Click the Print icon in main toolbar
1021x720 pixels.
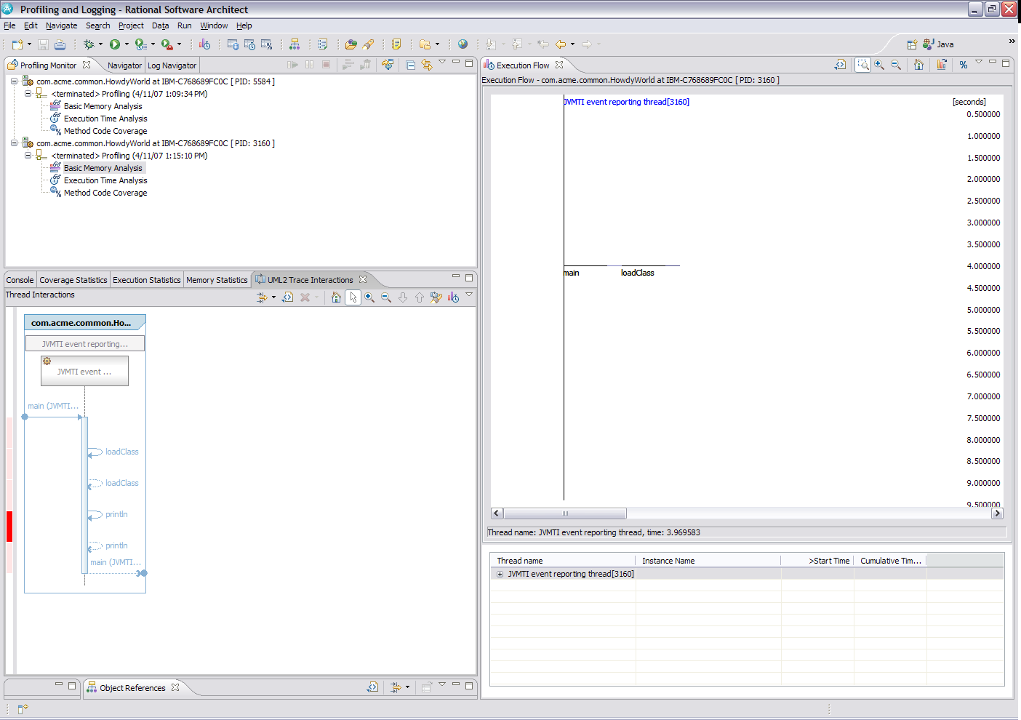tap(60, 44)
